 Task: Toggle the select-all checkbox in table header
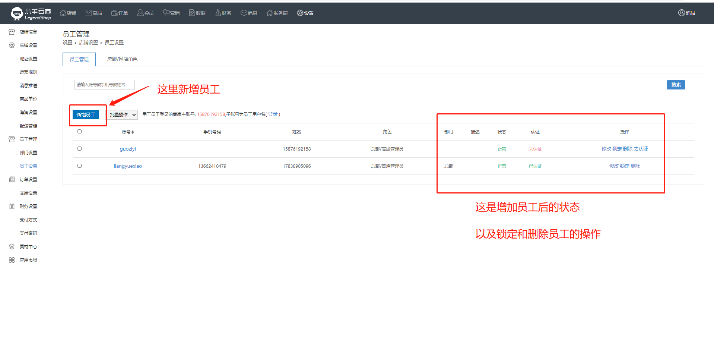click(x=79, y=132)
